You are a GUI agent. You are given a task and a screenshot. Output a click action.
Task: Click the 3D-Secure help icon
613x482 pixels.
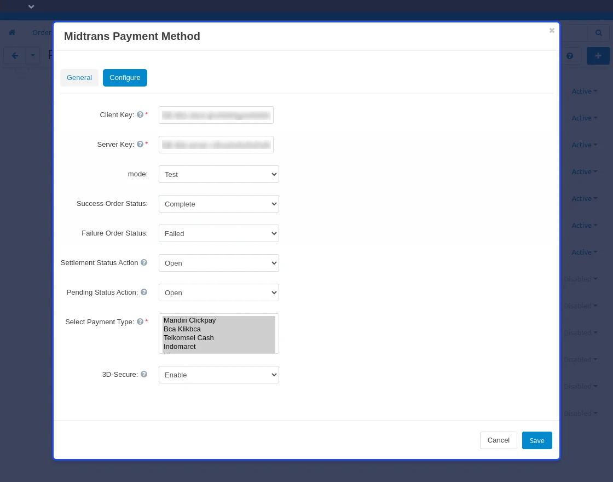tap(144, 375)
